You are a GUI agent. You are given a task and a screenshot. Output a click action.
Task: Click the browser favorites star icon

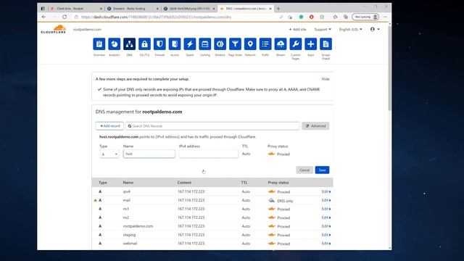335,17
